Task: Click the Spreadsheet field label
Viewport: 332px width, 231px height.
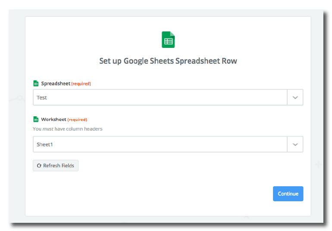Action: click(56, 84)
